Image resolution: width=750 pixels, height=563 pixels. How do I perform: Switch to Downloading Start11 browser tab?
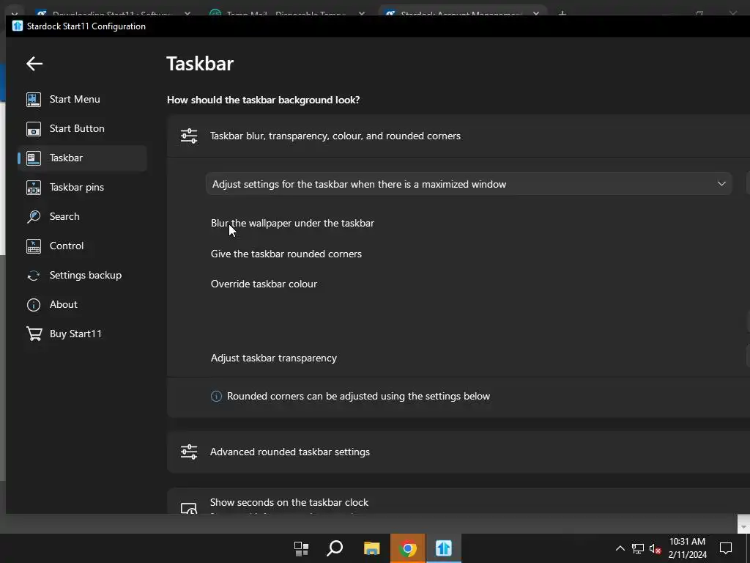point(112,13)
